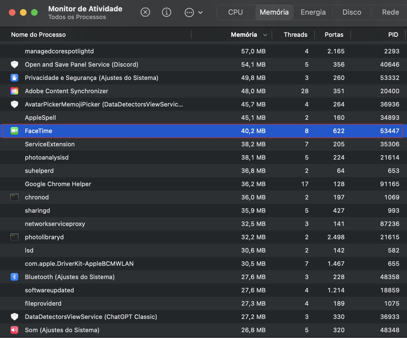Viewport: 407px width, 338px height.
Task: Click the 57,0 MB memory value
Action: pos(253,51)
